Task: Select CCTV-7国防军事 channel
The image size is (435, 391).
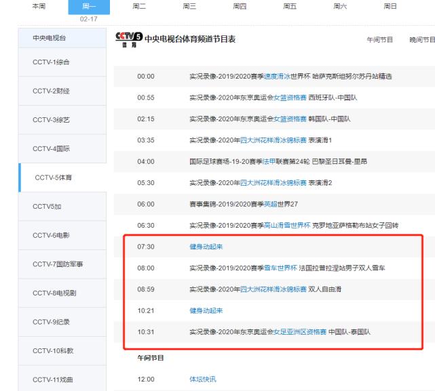Action: coord(62,264)
